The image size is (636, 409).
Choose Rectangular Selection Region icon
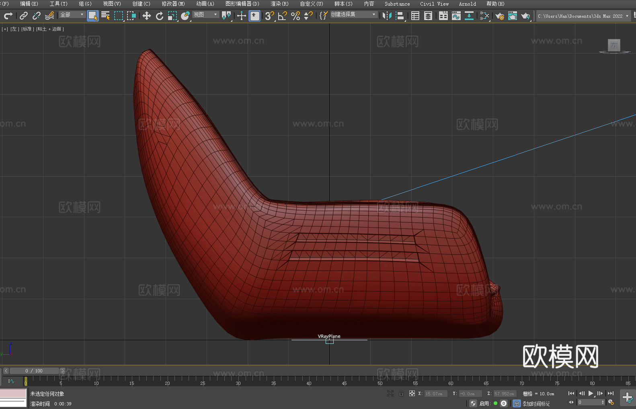pyautogui.click(x=119, y=16)
